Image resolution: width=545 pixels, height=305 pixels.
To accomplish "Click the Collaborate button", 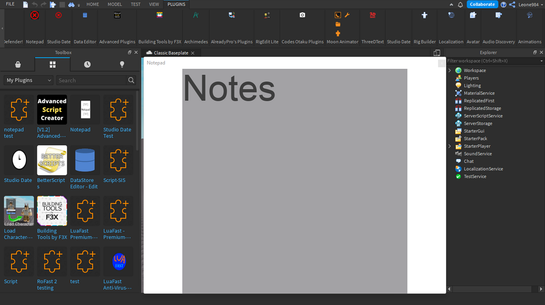I will [482, 5].
